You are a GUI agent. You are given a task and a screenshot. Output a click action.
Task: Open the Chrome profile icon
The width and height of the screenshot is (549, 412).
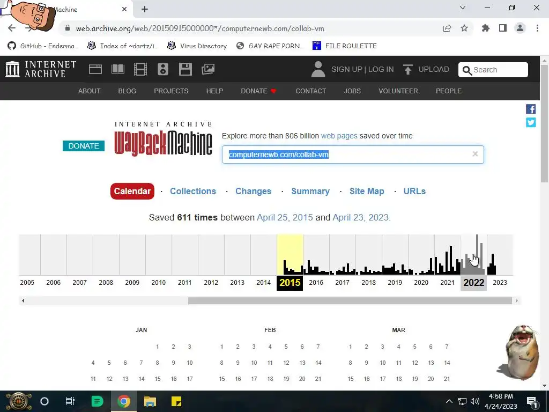point(520,28)
